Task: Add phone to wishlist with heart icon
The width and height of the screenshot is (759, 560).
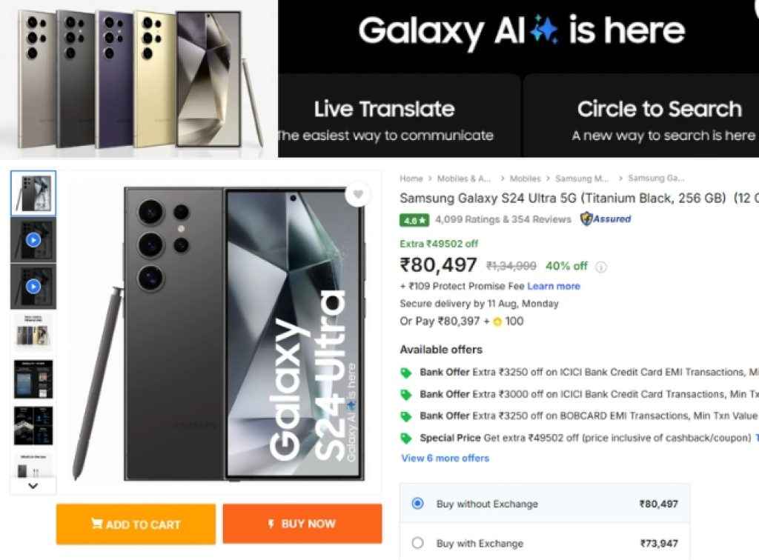Action: 358,195
